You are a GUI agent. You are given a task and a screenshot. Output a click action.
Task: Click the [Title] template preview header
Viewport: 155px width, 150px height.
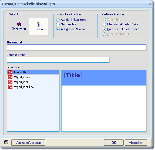[104, 77]
